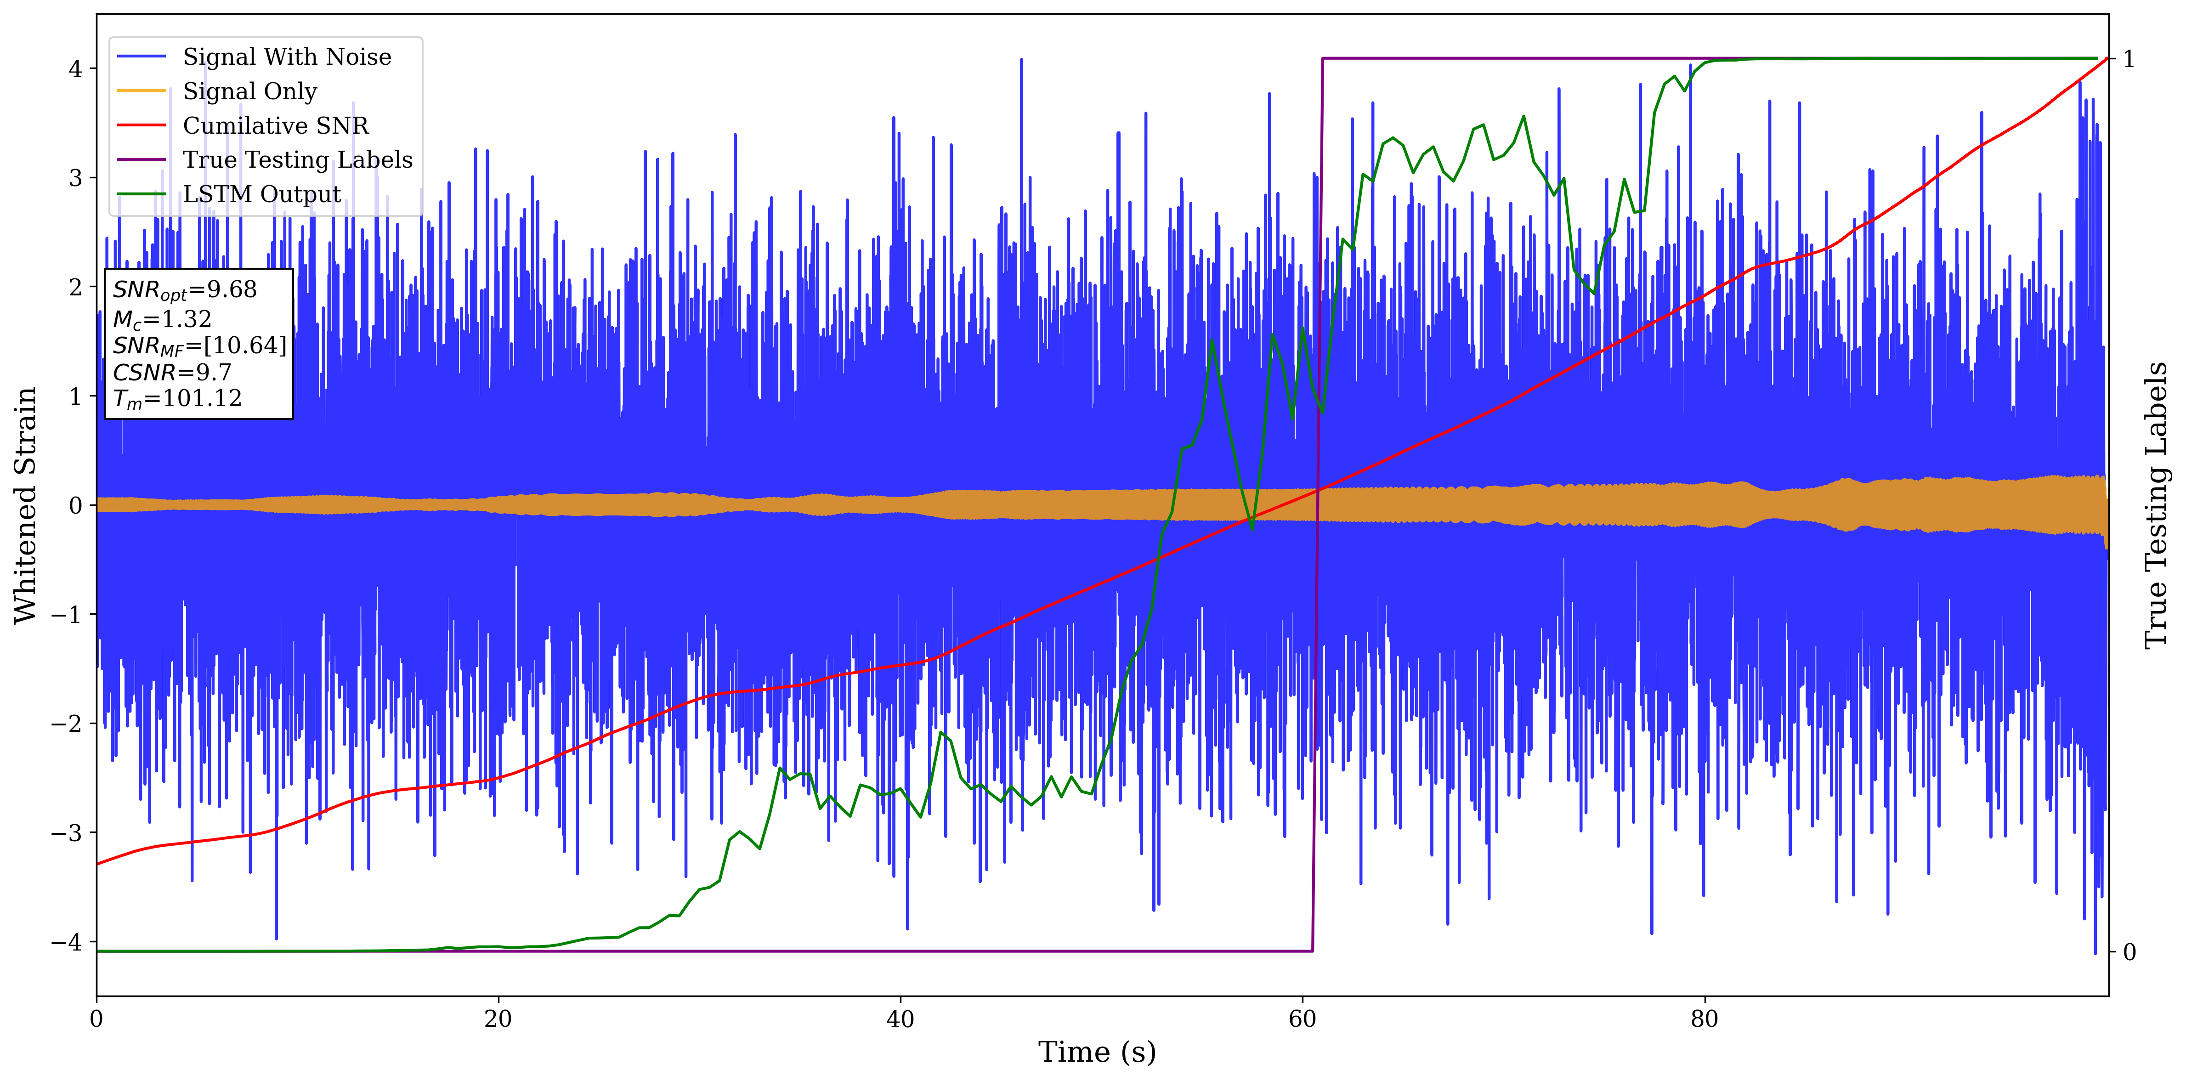Click the CSNR=9.7 annotation line
Image resolution: width=2186 pixels, height=1081 pixels.
172,372
